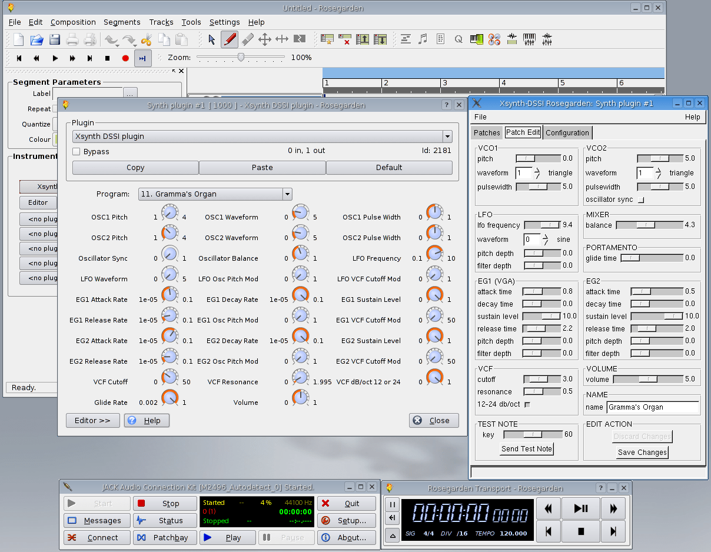Switch to the Patch Edit tab
Viewport: 711px width, 552px height.
[523, 132]
